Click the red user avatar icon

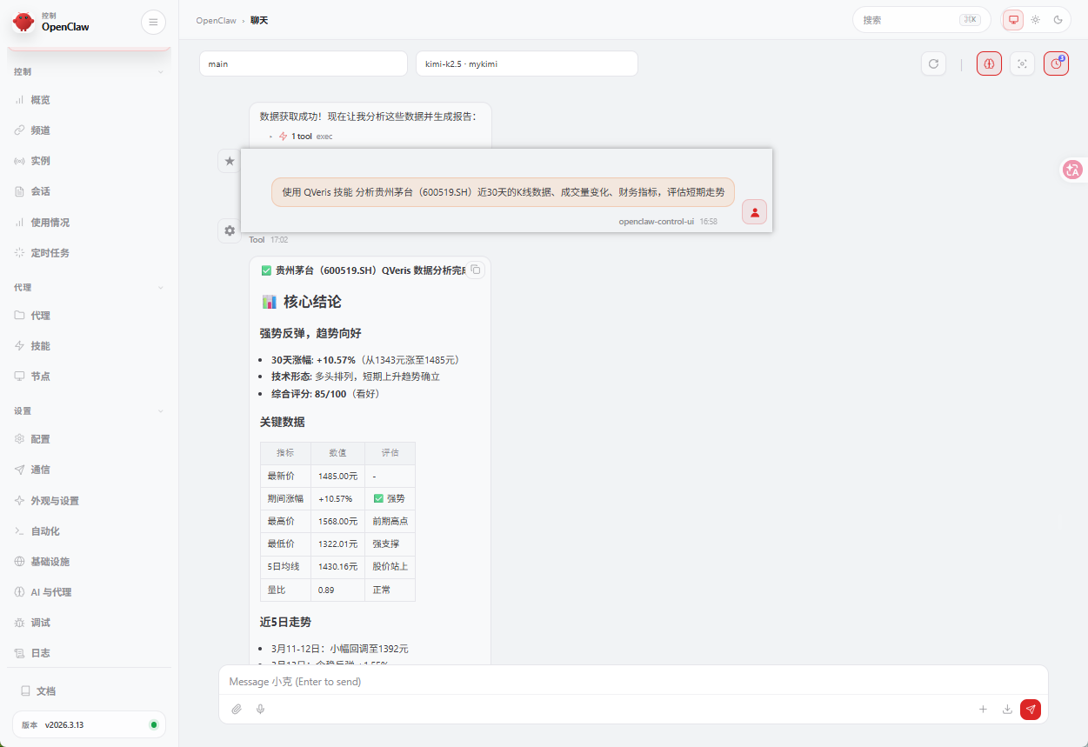pyautogui.click(x=754, y=211)
